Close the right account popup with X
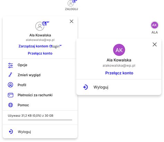The height and width of the screenshot is (142, 164). [x=155, y=44]
